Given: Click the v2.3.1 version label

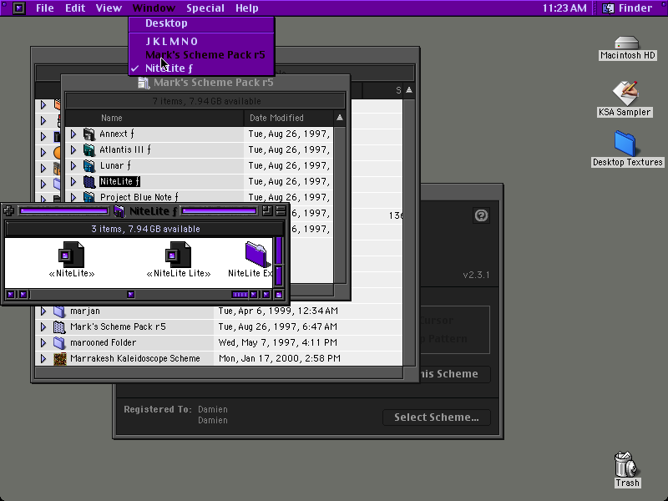Looking at the screenshot, I should 476,275.
